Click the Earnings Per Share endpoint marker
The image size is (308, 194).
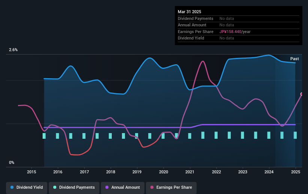tap(302, 94)
